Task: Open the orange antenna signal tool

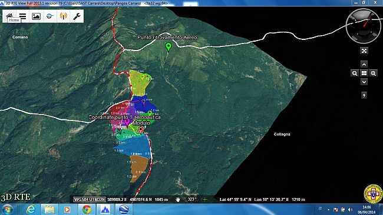Action: pos(63,16)
